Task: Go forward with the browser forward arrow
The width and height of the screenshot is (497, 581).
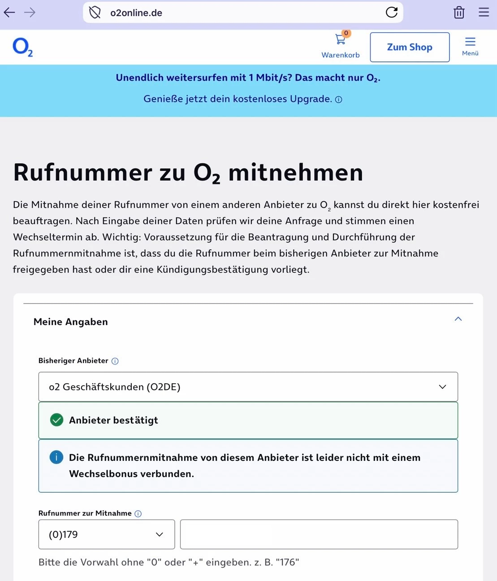Action: tap(30, 13)
